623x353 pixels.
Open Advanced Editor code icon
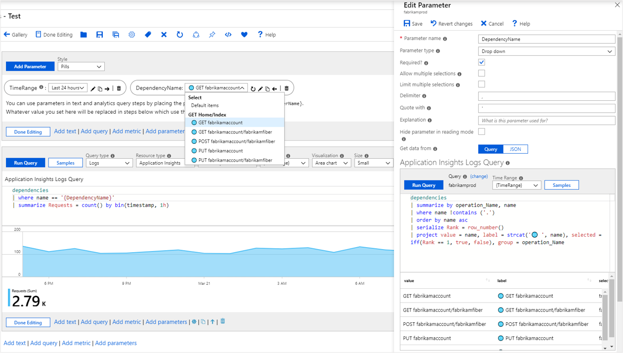click(x=228, y=35)
